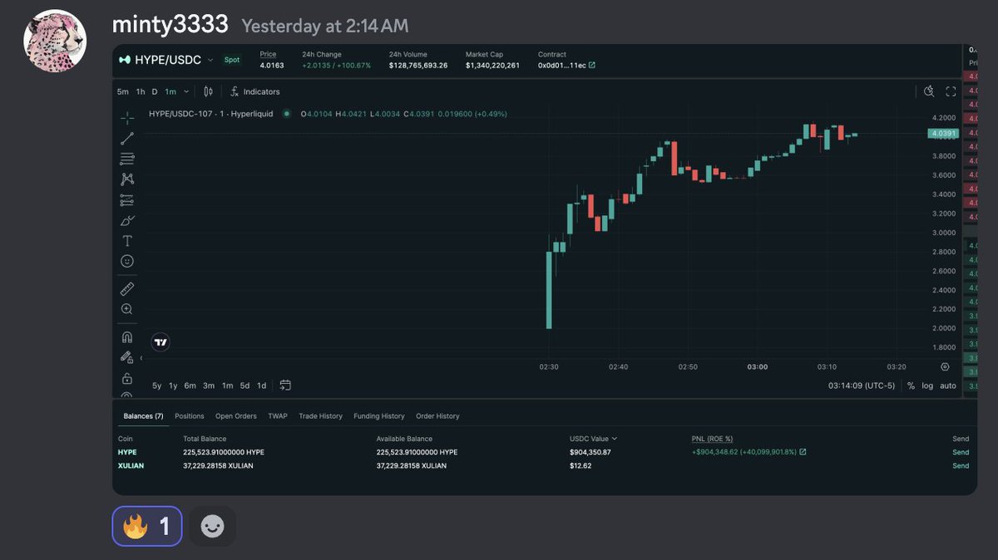Switch to the Positions tab
Image resolution: width=998 pixels, height=560 pixels.
tap(190, 415)
